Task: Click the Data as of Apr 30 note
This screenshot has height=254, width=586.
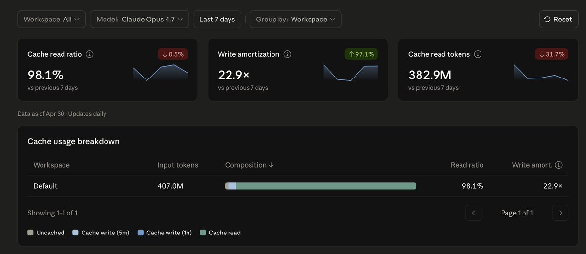Action: (62, 114)
